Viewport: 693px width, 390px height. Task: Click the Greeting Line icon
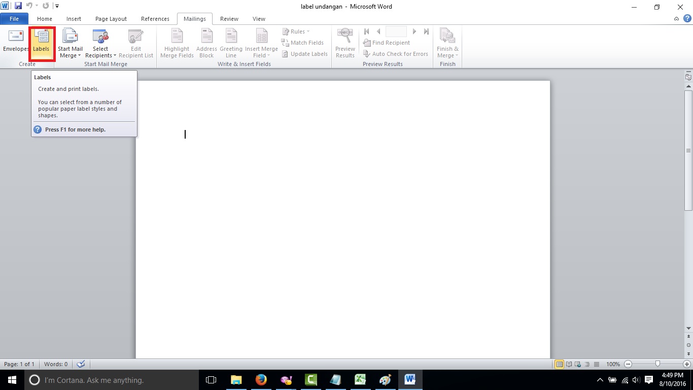coord(231,43)
